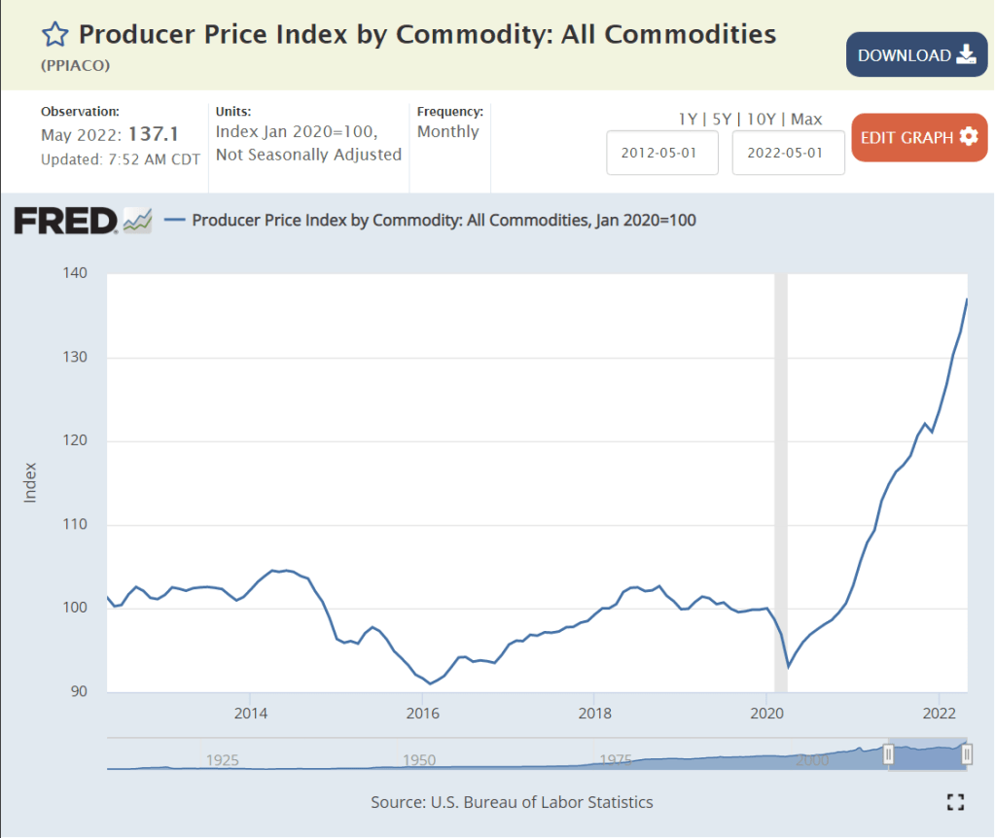This screenshot has height=838, width=995.
Task: Click the small FRED chart icon
Action: point(137,221)
